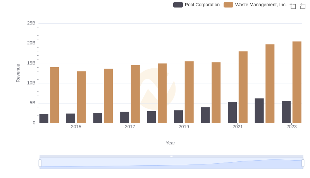This screenshot has width=310, height=178.
Task: Select the 2015 Waste Management bar
Action: pyautogui.click(x=81, y=97)
